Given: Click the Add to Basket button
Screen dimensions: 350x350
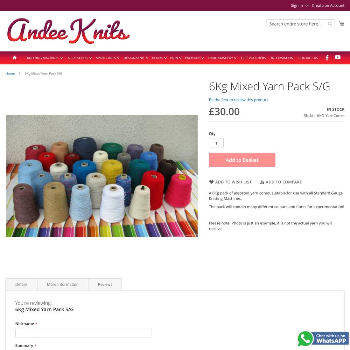Looking at the screenshot, I should coord(242,160).
